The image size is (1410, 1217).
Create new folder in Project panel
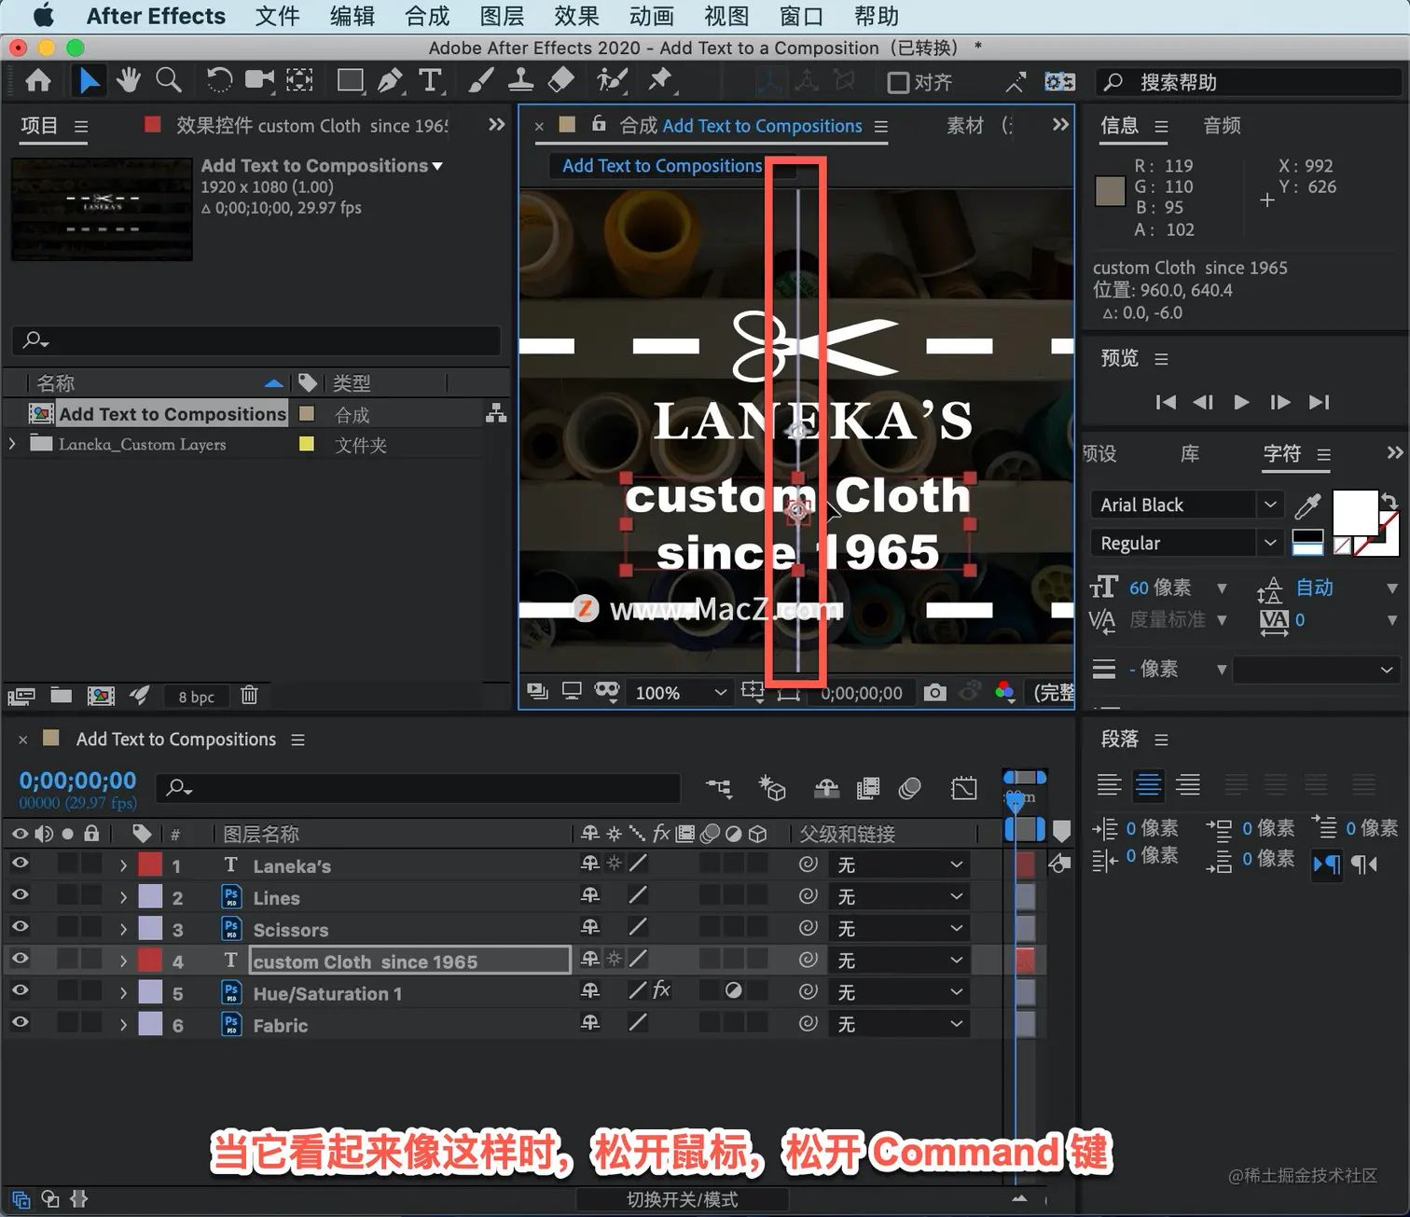(62, 695)
